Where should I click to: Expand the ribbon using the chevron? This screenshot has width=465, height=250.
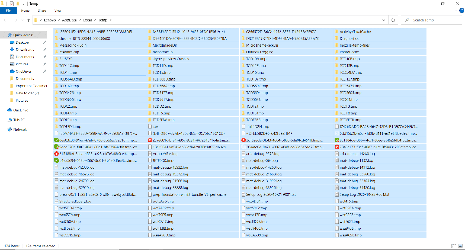pos(455,10)
